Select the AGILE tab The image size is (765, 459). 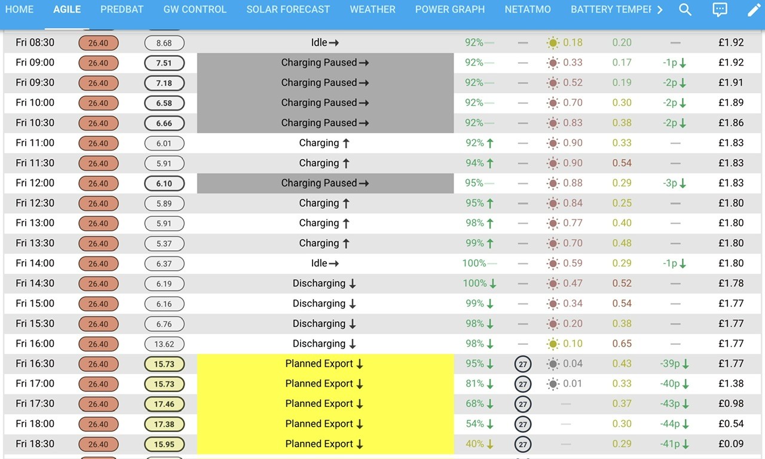[67, 10]
